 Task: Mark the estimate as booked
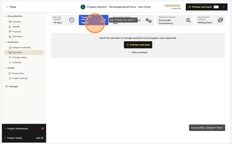138,52
